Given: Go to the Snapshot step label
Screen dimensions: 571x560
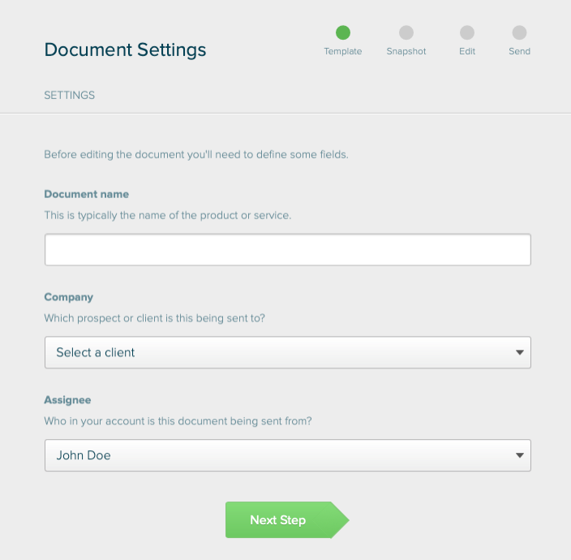Looking at the screenshot, I should point(406,51).
